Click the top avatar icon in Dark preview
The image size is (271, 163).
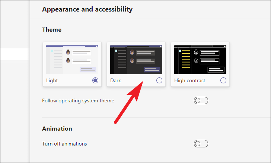(x=132, y=52)
